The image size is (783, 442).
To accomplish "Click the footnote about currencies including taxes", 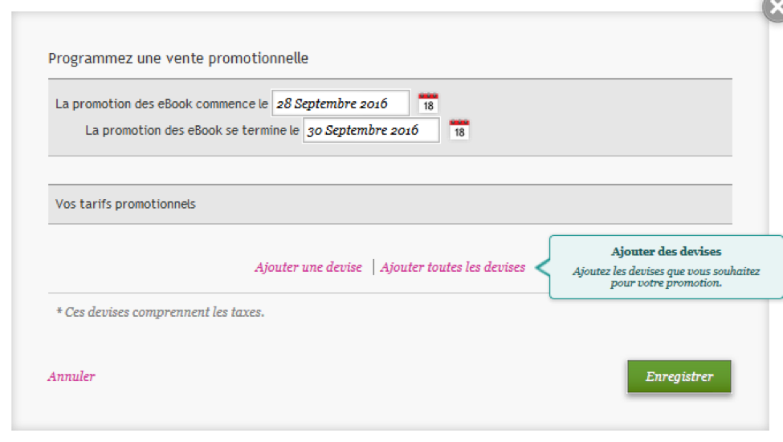I will coord(161,312).
